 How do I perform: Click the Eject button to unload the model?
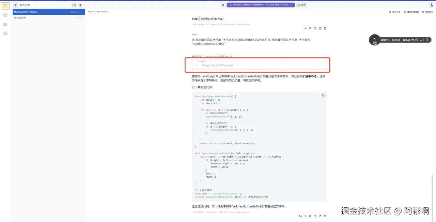(301, 5)
